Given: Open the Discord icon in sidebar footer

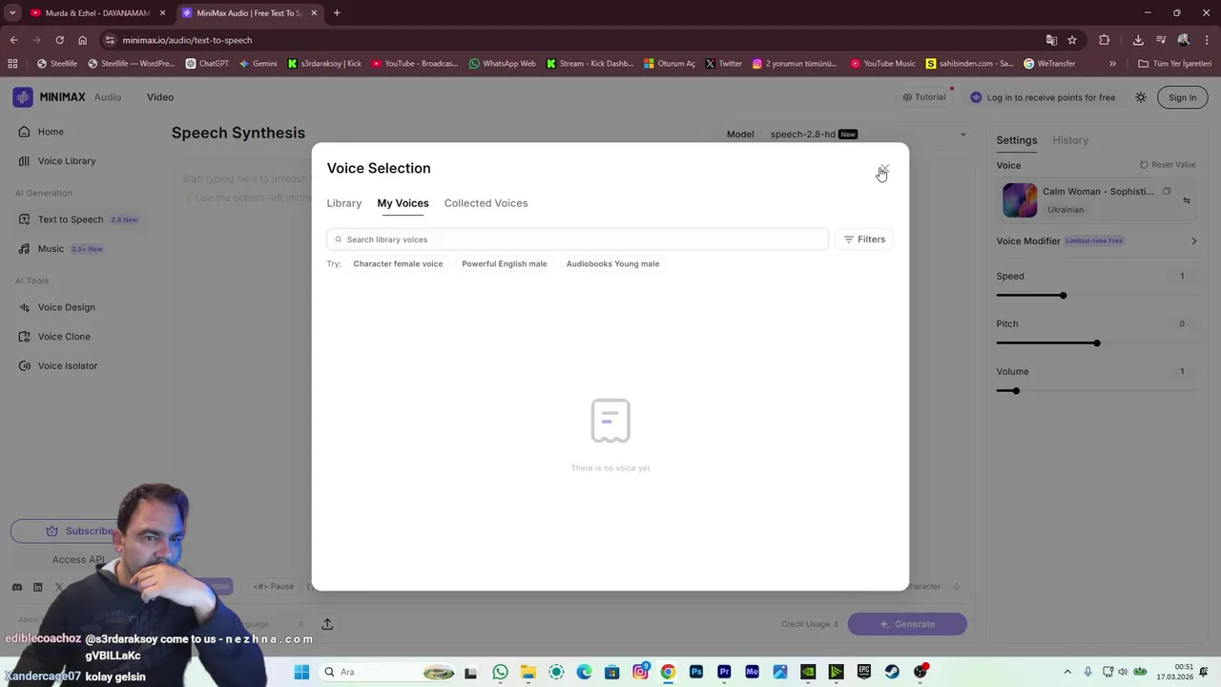Looking at the screenshot, I should (x=17, y=587).
